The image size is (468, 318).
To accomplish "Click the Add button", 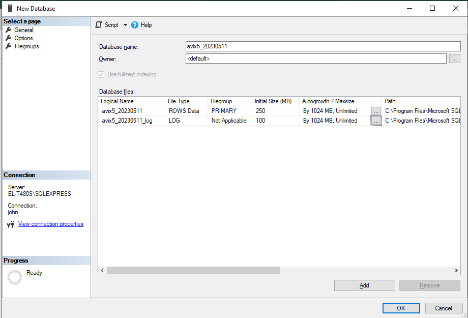I will coord(364,285).
